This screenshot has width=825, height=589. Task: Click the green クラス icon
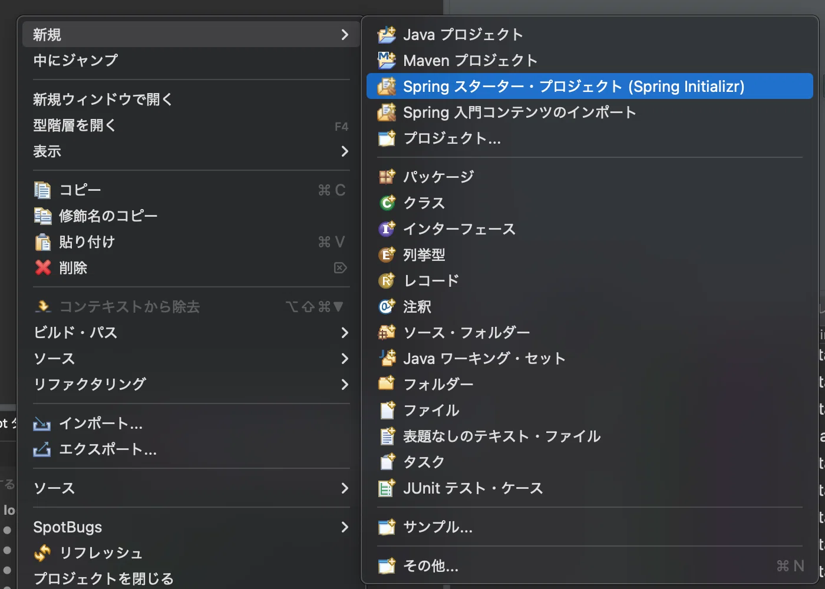coord(387,203)
